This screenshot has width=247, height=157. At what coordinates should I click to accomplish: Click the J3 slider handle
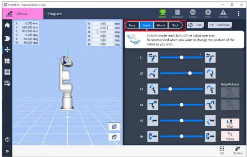(170, 89)
